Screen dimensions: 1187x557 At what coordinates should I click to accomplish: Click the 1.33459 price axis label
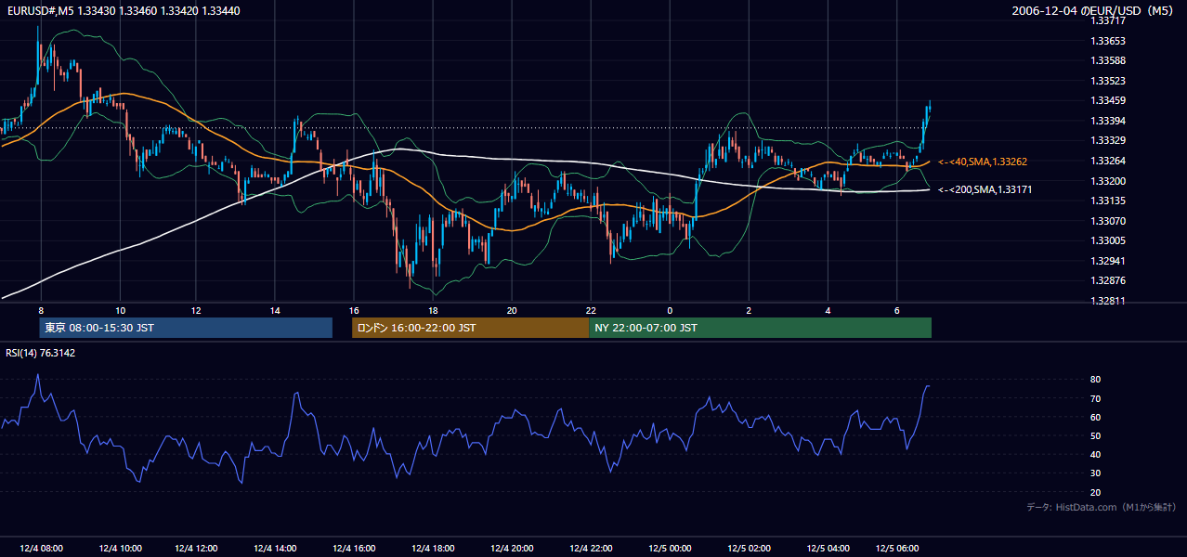coord(1108,100)
